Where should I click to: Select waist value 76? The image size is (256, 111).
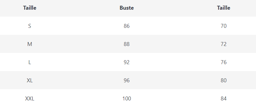tap(224, 62)
